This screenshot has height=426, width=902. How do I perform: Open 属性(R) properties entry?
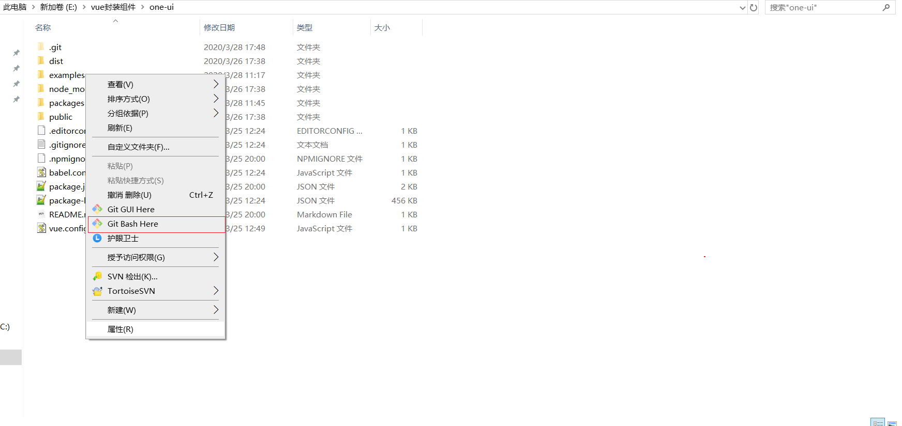click(156, 329)
